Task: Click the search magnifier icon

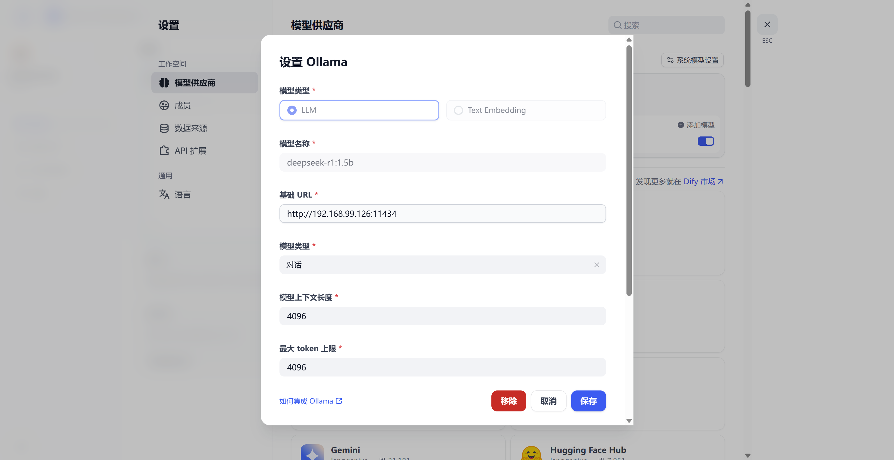Action: [617, 25]
